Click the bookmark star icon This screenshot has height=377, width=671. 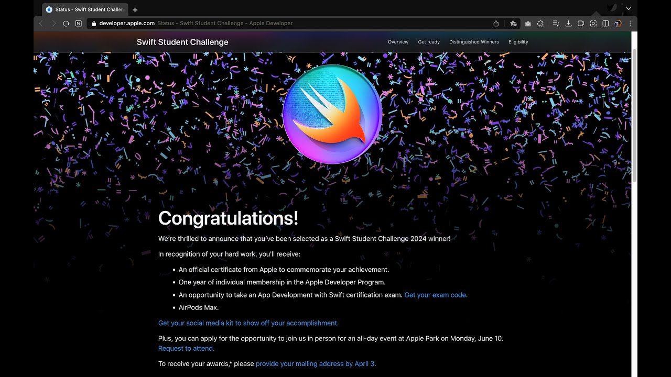514,24
